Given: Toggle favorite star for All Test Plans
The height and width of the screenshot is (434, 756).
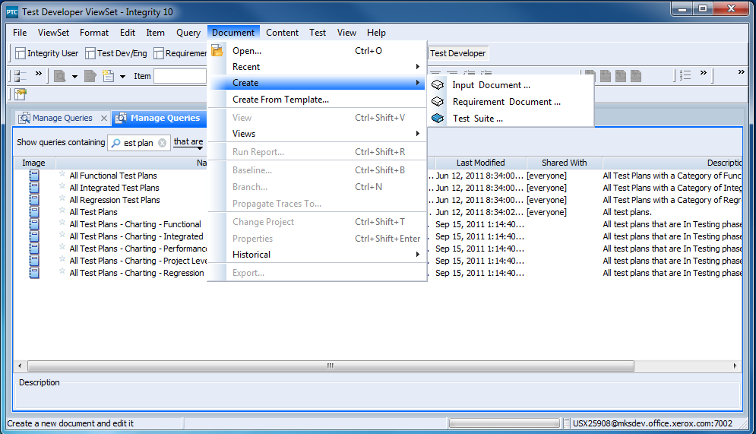Looking at the screenshot, I should [62, 211].
